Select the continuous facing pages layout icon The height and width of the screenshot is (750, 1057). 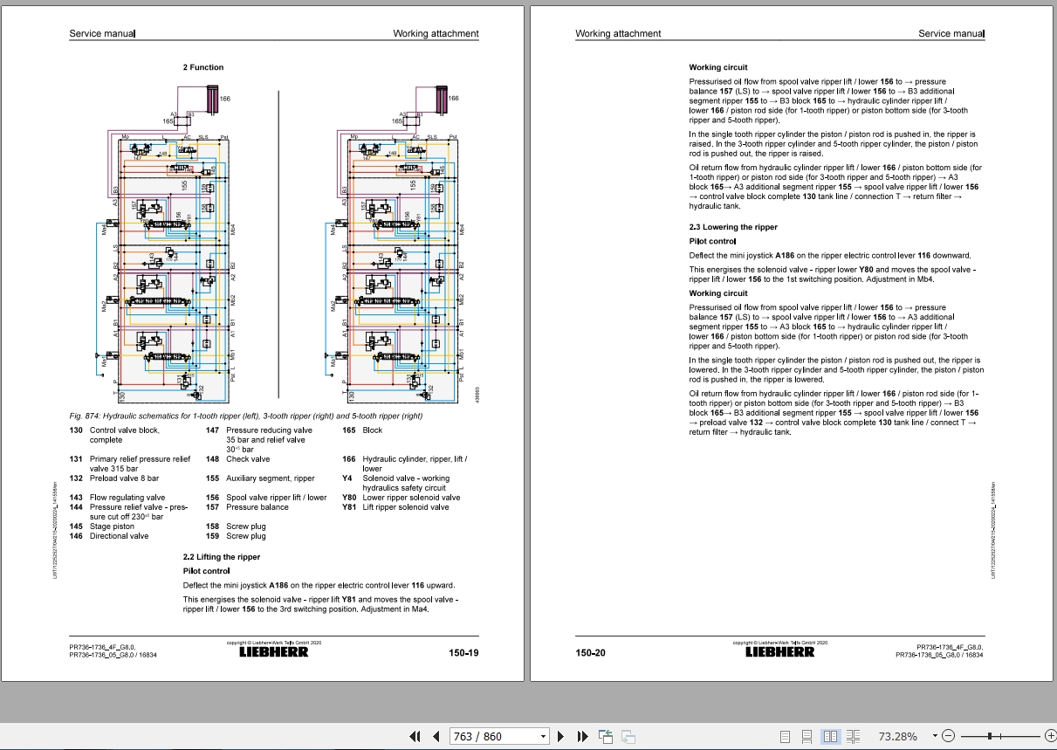pos(854,736)
